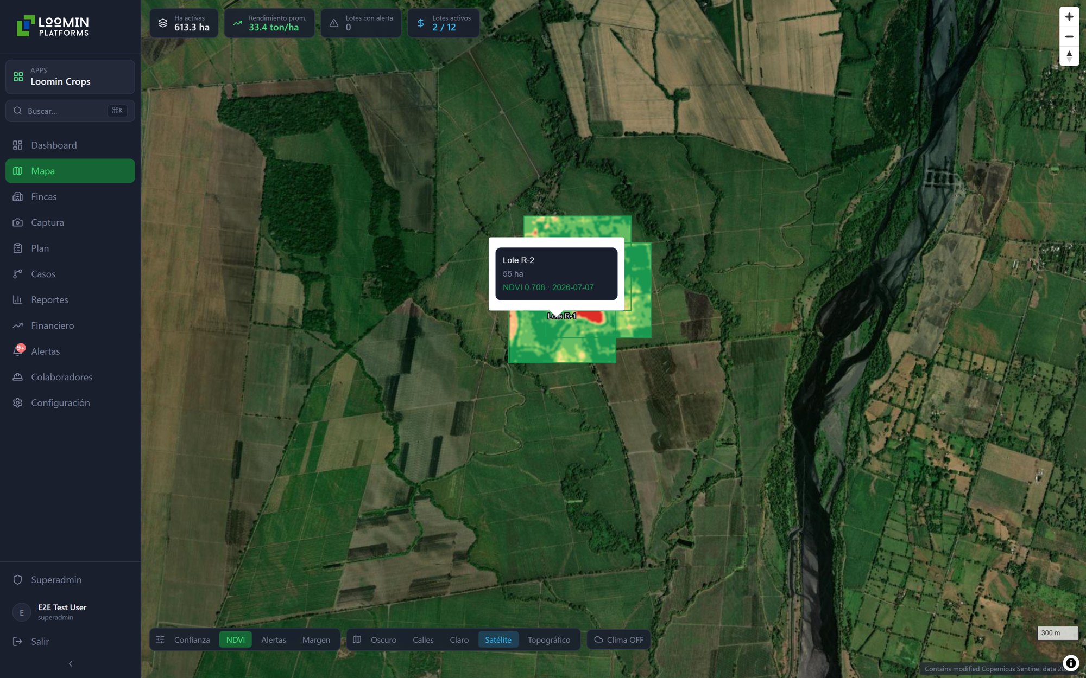This screenshot has height=678, width=1086.
Task: Switch map layer to Confianza
Action: point(192,639)
